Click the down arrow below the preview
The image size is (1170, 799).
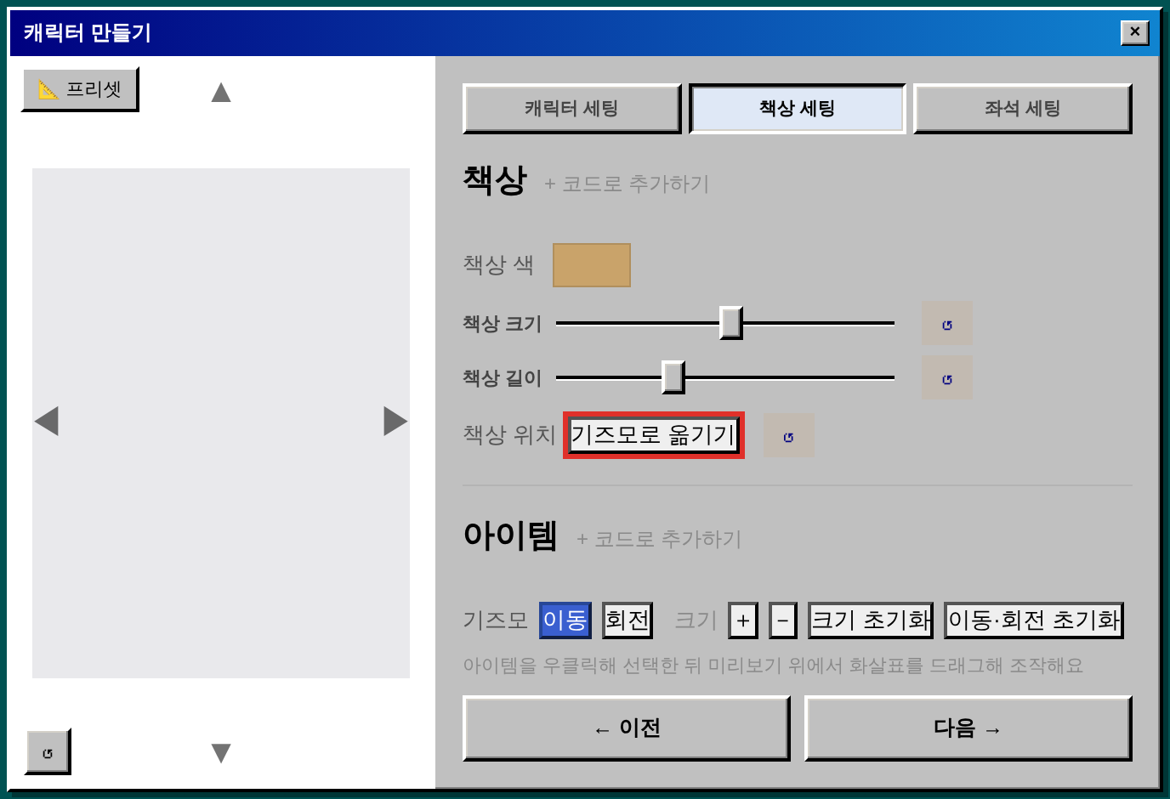[x=221, y=753]
